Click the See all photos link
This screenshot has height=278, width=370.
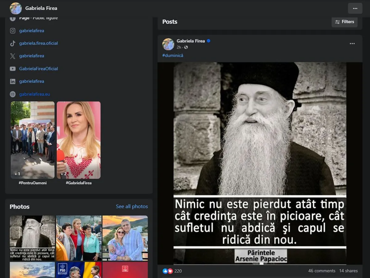(x=132, y=206)
